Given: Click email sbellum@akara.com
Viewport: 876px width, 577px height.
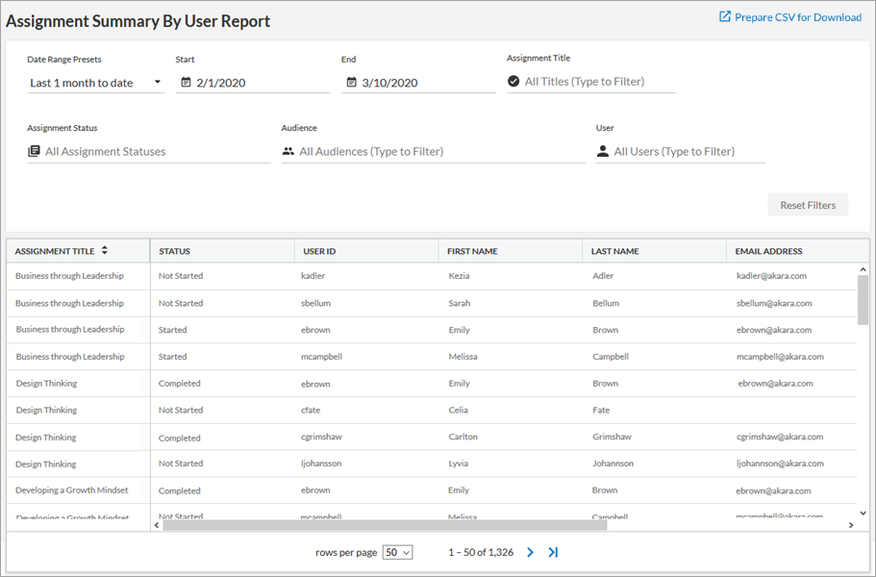Looking at the screenshot, I should tap(774, 303).
